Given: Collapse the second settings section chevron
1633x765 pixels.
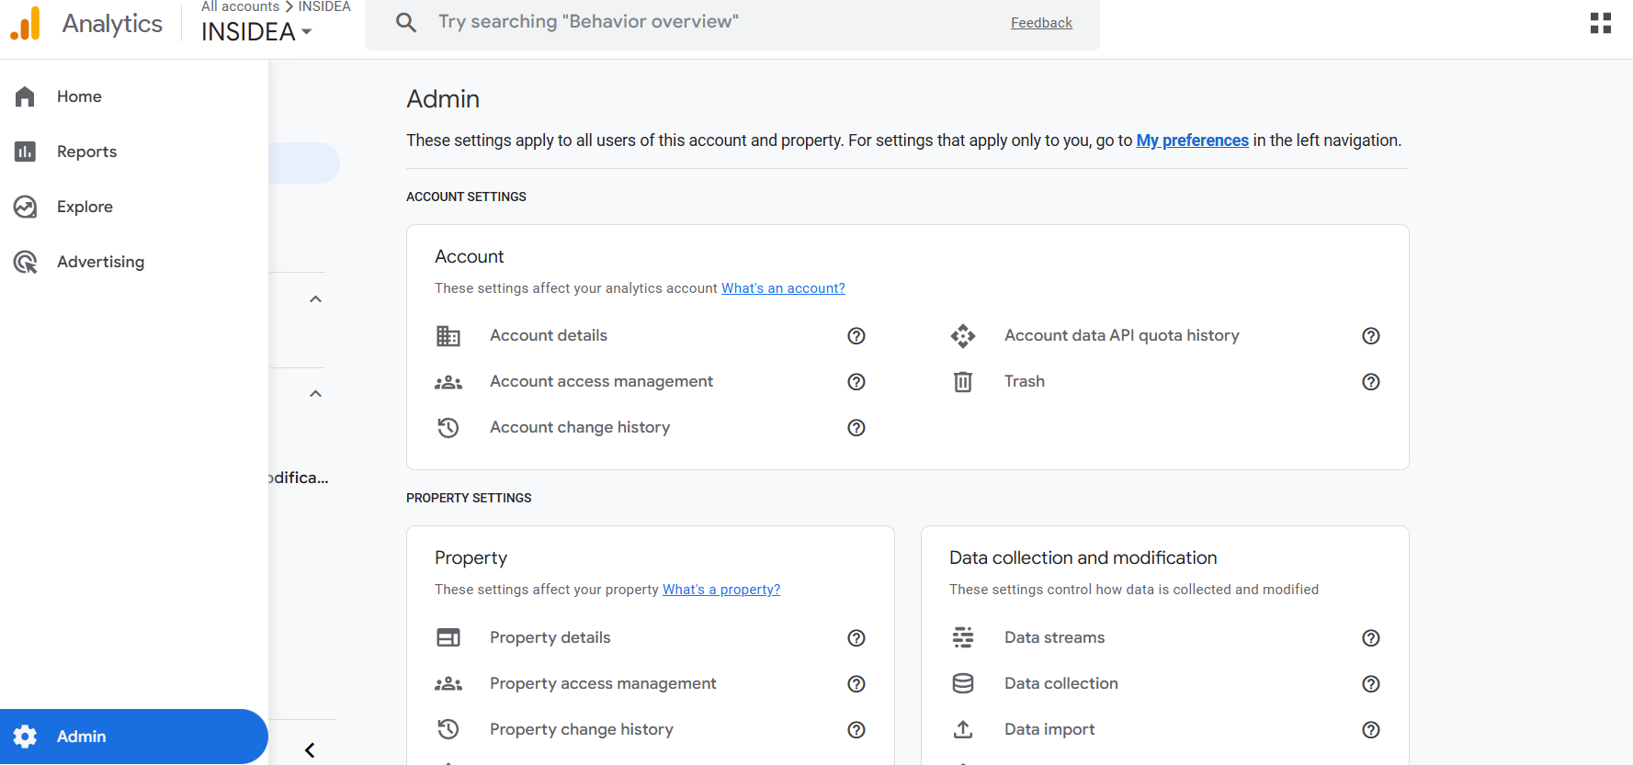Looking at the screenshot, I should tap(315, 394).
